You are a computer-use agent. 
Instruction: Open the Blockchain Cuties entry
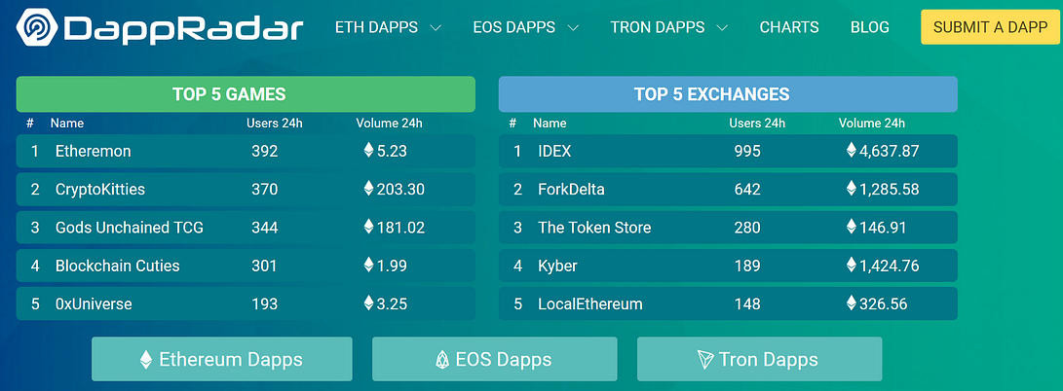point(246,266)
